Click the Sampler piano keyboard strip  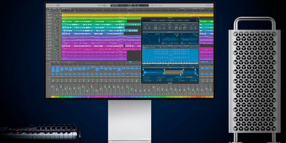click(170, 63)
